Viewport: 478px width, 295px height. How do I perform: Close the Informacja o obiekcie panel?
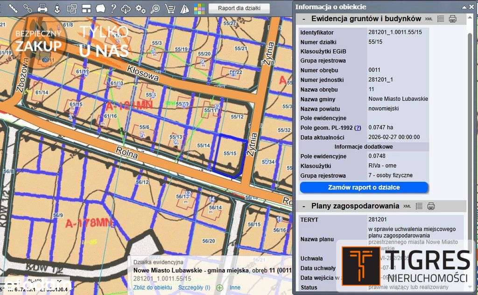pos(471,7)
